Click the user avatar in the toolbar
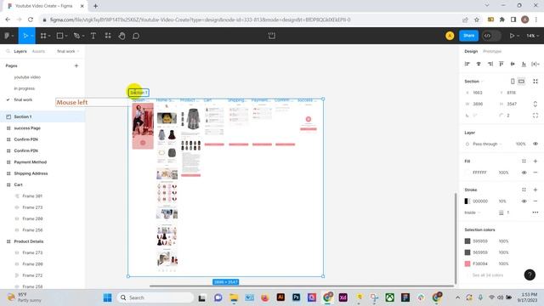 tap(450, 36)
